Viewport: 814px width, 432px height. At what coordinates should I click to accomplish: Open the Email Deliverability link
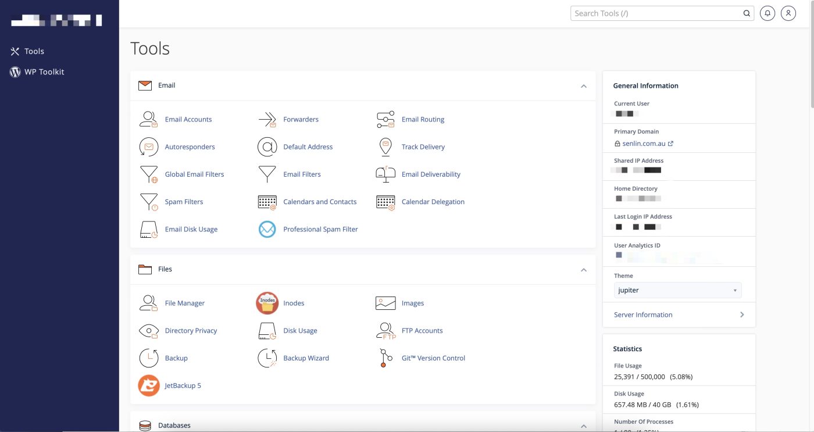point(431,174)
